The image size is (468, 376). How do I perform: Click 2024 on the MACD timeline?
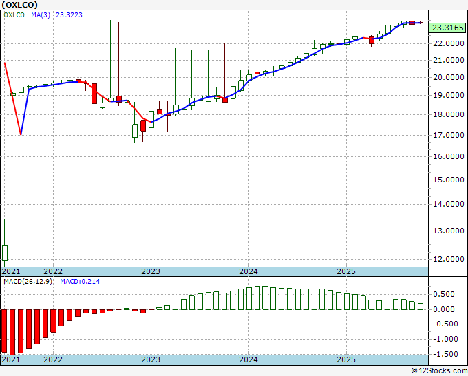[248, 359]
